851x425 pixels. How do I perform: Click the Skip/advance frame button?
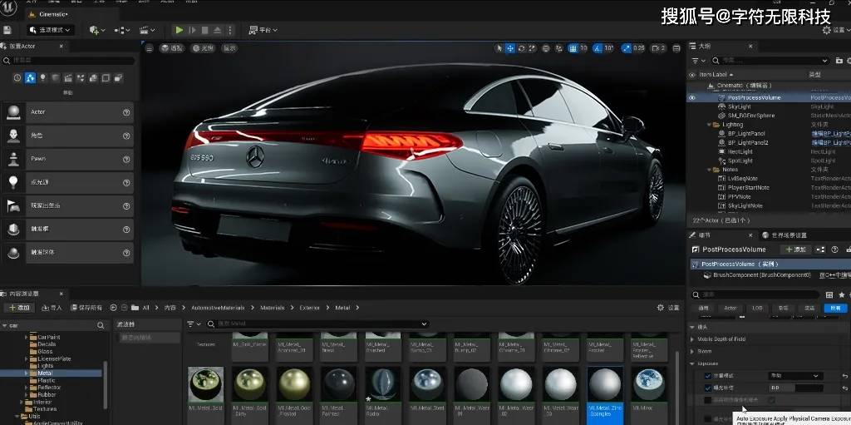(x=192, y=30)
